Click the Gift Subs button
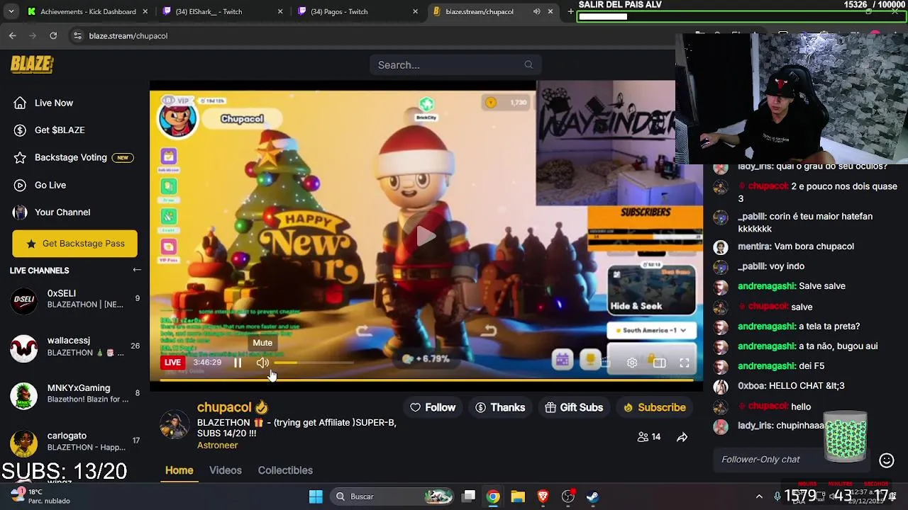908x510 pixels. (574, 407)
